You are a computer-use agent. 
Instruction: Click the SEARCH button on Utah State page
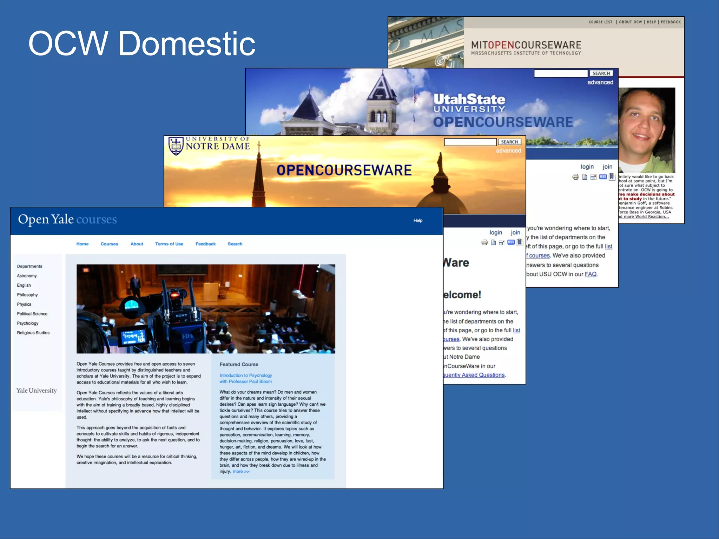601,73
